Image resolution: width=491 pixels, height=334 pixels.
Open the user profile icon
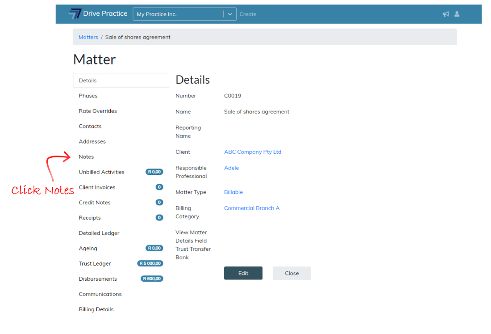(x=457, y=14)
